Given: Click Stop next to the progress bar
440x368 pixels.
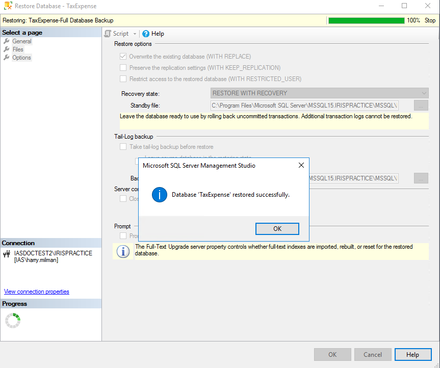Looking at the screenshot, I should [x=430, y=20].
